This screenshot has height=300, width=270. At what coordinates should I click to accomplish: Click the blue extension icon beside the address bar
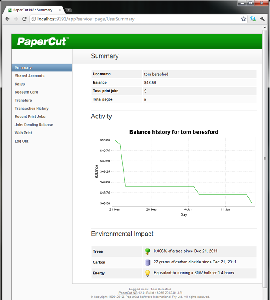point(253,19)
